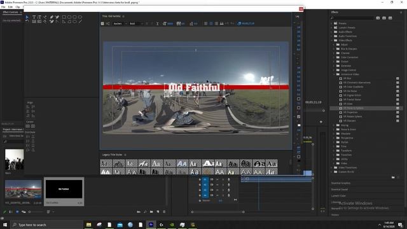Select the Wedge shape tool

(x=64, y=22)
